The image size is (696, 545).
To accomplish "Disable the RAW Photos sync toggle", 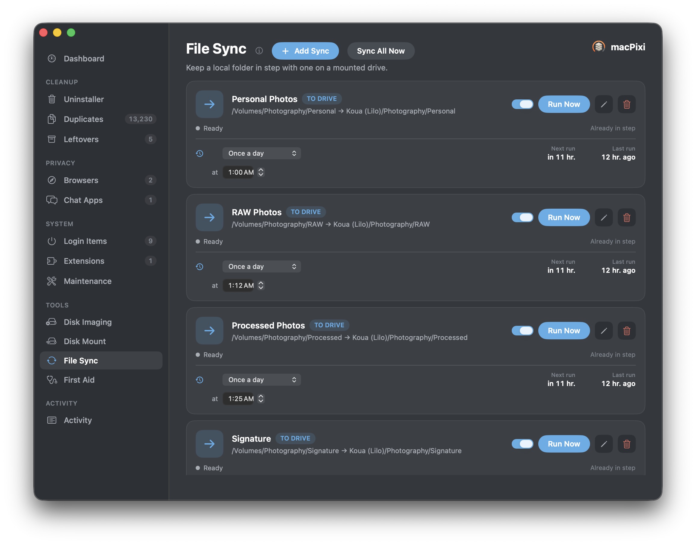I will pyautogui.click(x=522, y=218).
